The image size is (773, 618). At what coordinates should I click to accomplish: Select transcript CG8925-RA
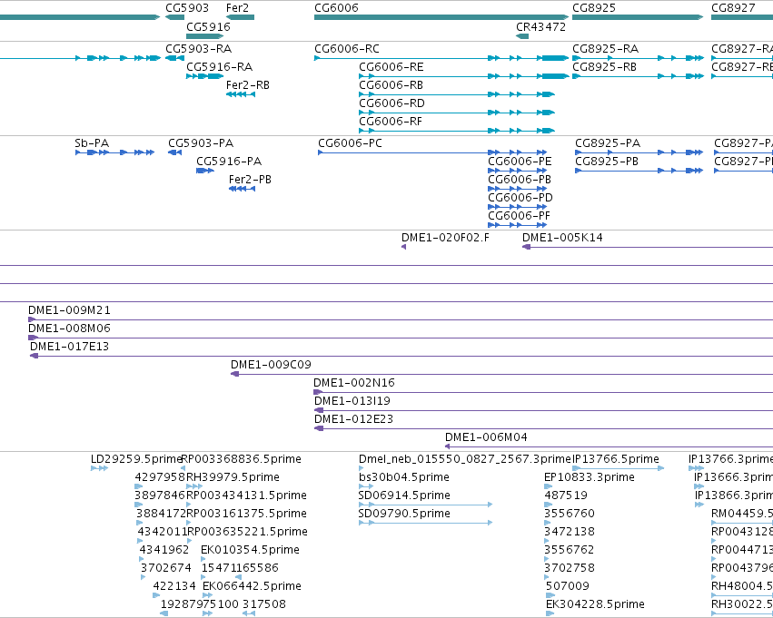pos(638,58)
